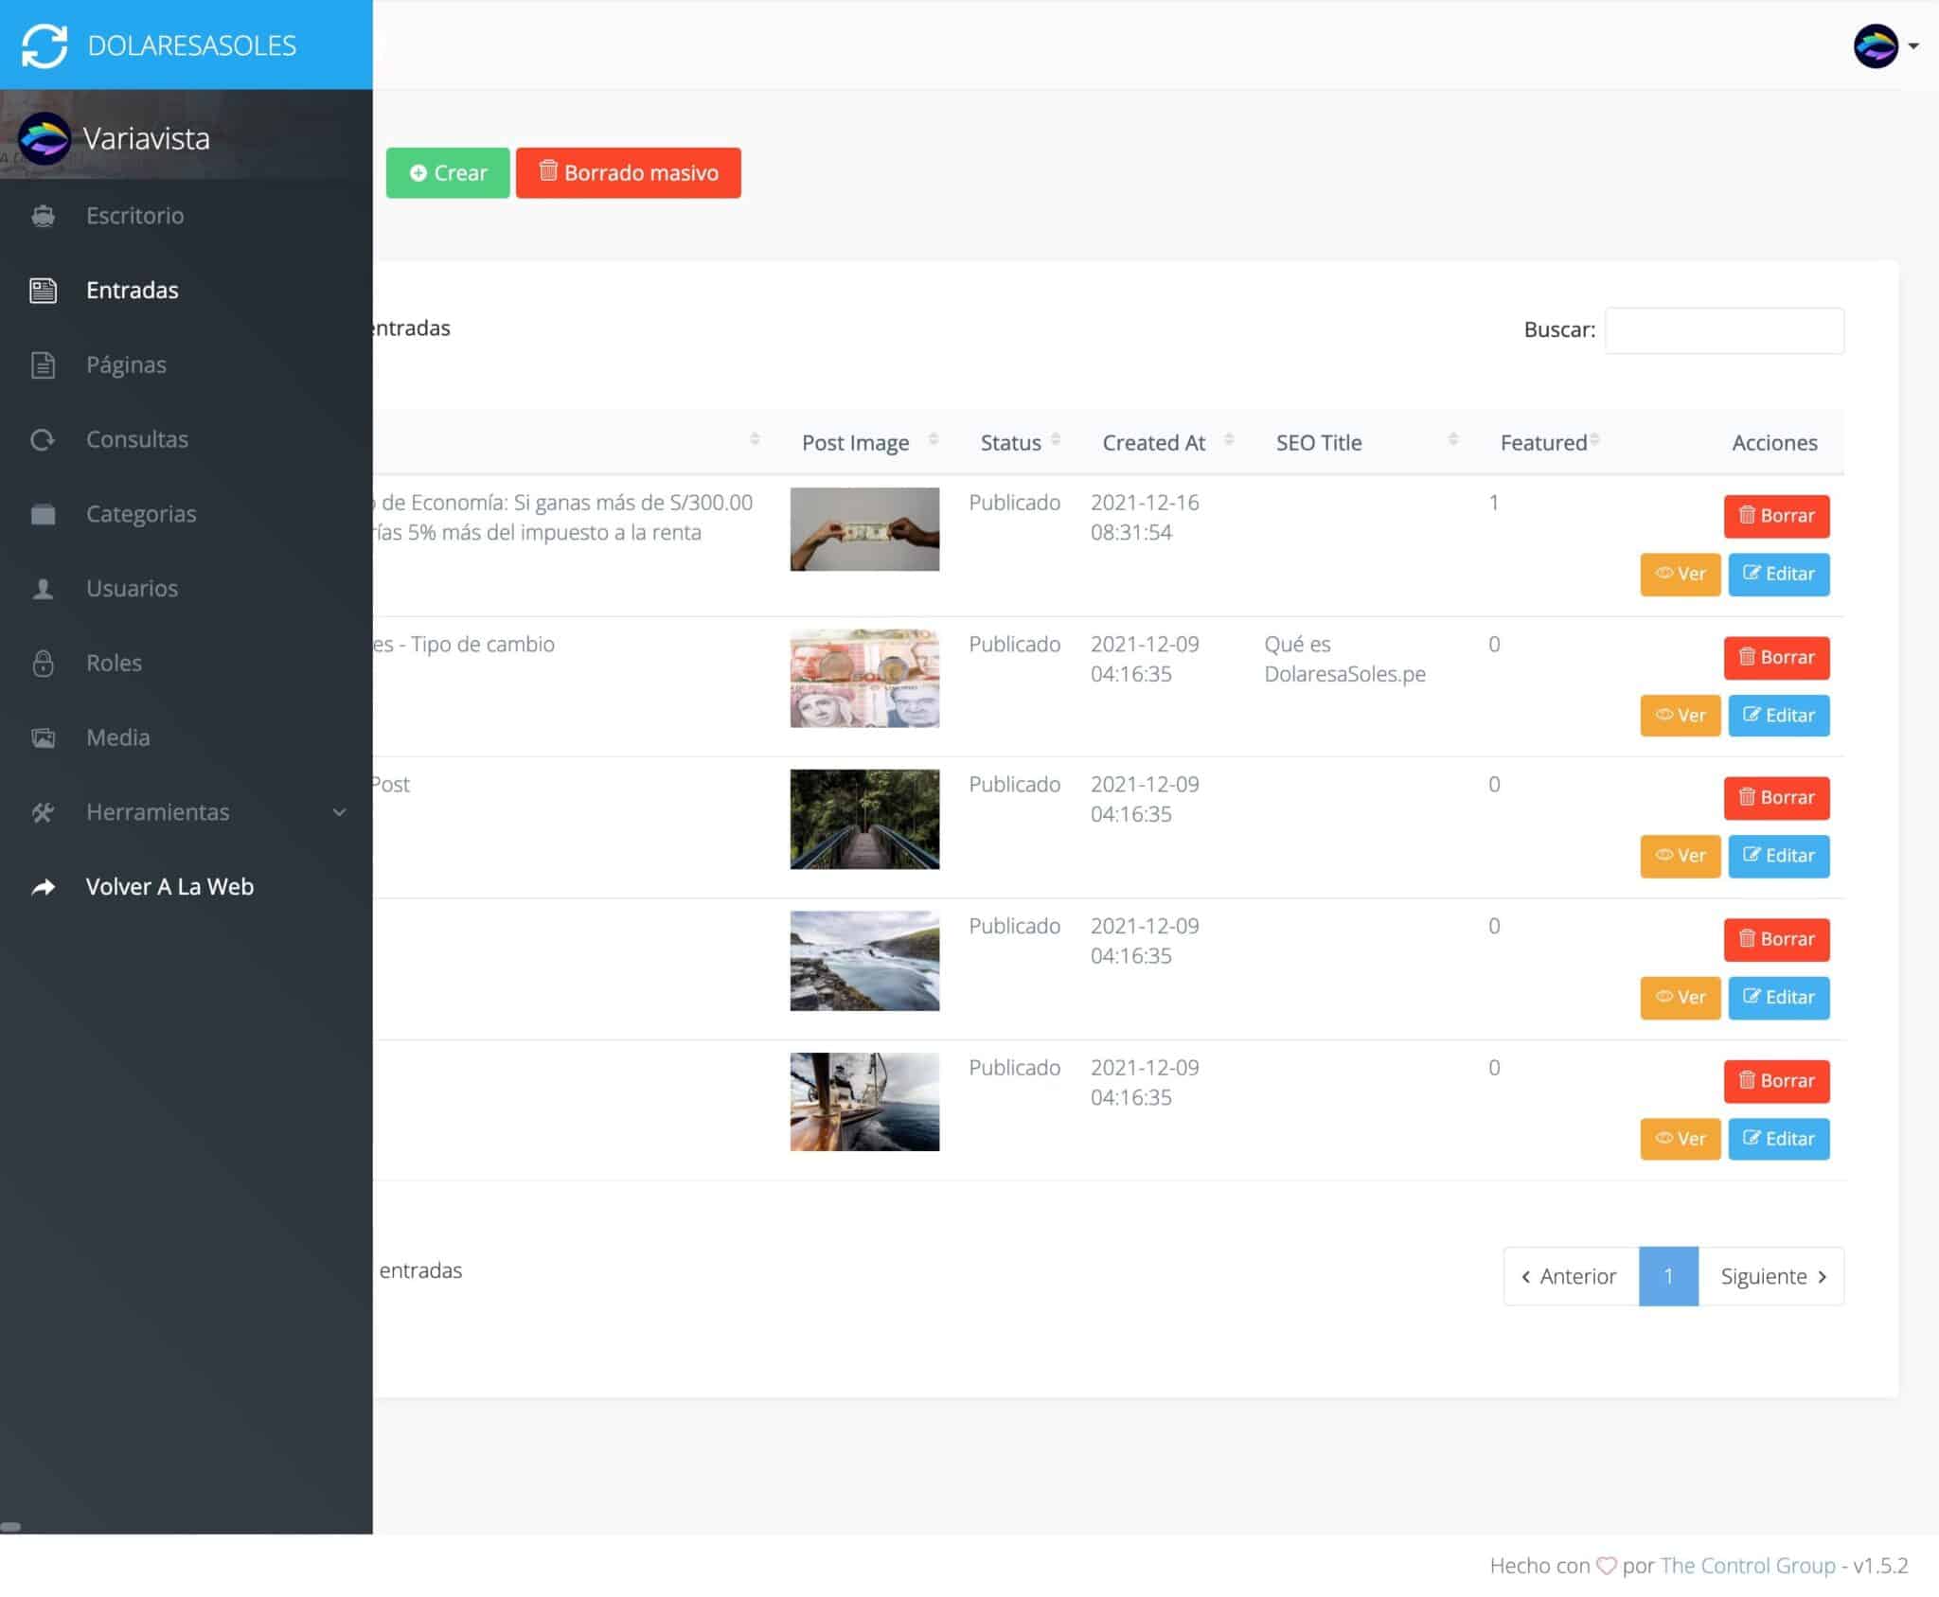Image resolution: width=1939 pixels, height=1597 pixels.
Task: Delete the post with sailboat image
Action: [1776, 1081]
